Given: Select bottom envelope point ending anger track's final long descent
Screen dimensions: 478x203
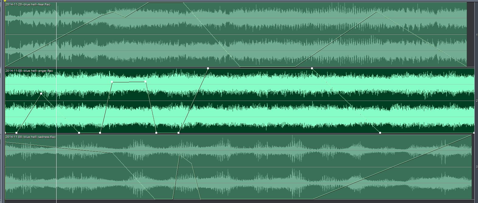Looking at the screenshot, I should [380, 133].
